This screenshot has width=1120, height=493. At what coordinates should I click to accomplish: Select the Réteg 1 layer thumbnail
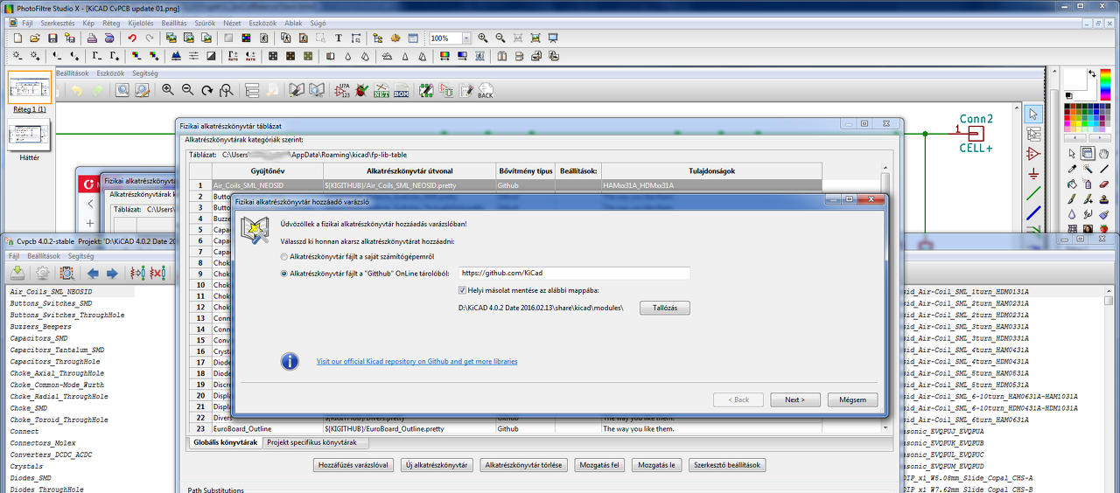(x=30, y=88)
